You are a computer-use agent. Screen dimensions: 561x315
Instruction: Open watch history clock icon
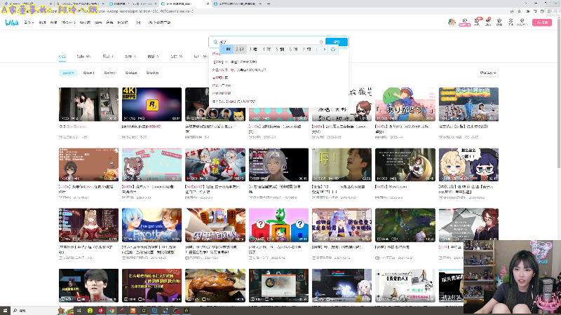coord(511,22)
